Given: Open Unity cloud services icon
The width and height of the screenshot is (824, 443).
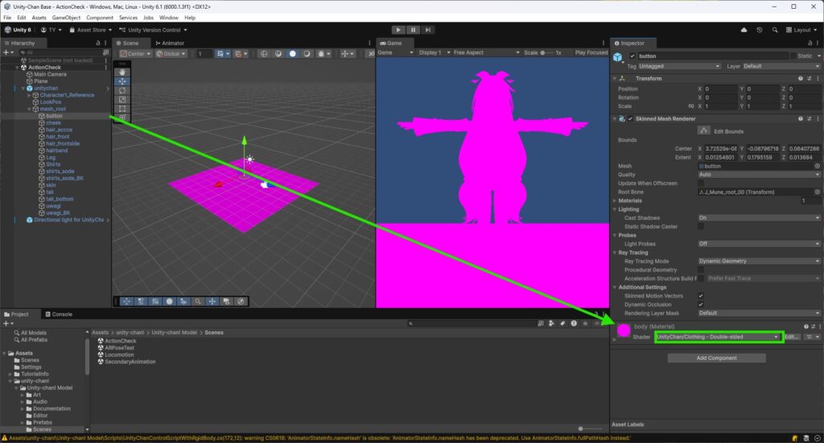Looking at the screenshot, I should tap(744, 30).
